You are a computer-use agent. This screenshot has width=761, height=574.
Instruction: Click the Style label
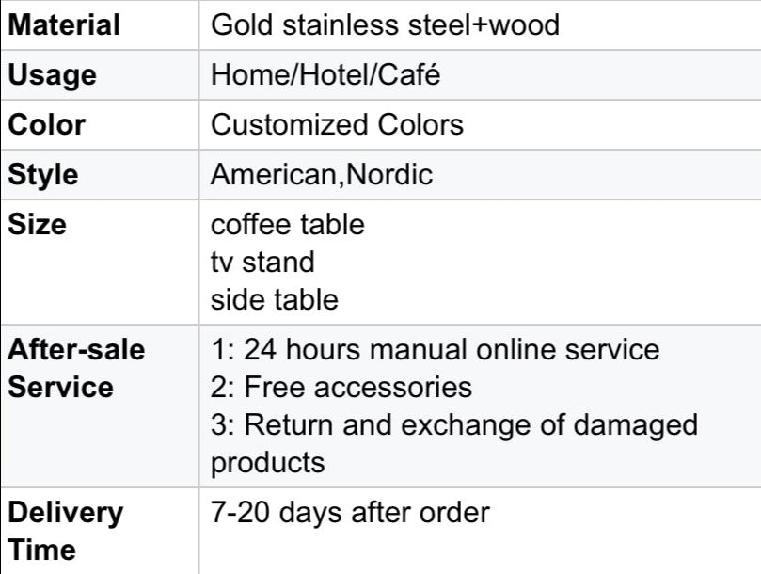click(x=43, y=175)
